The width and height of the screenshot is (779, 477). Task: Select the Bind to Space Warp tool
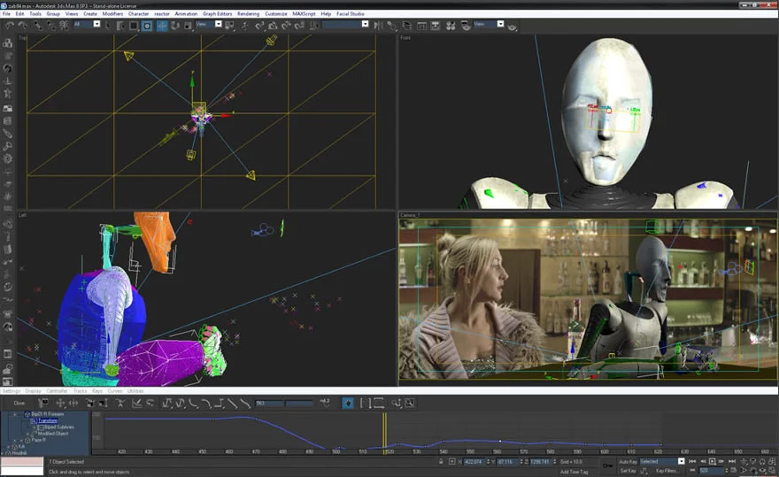click(65, 26)
